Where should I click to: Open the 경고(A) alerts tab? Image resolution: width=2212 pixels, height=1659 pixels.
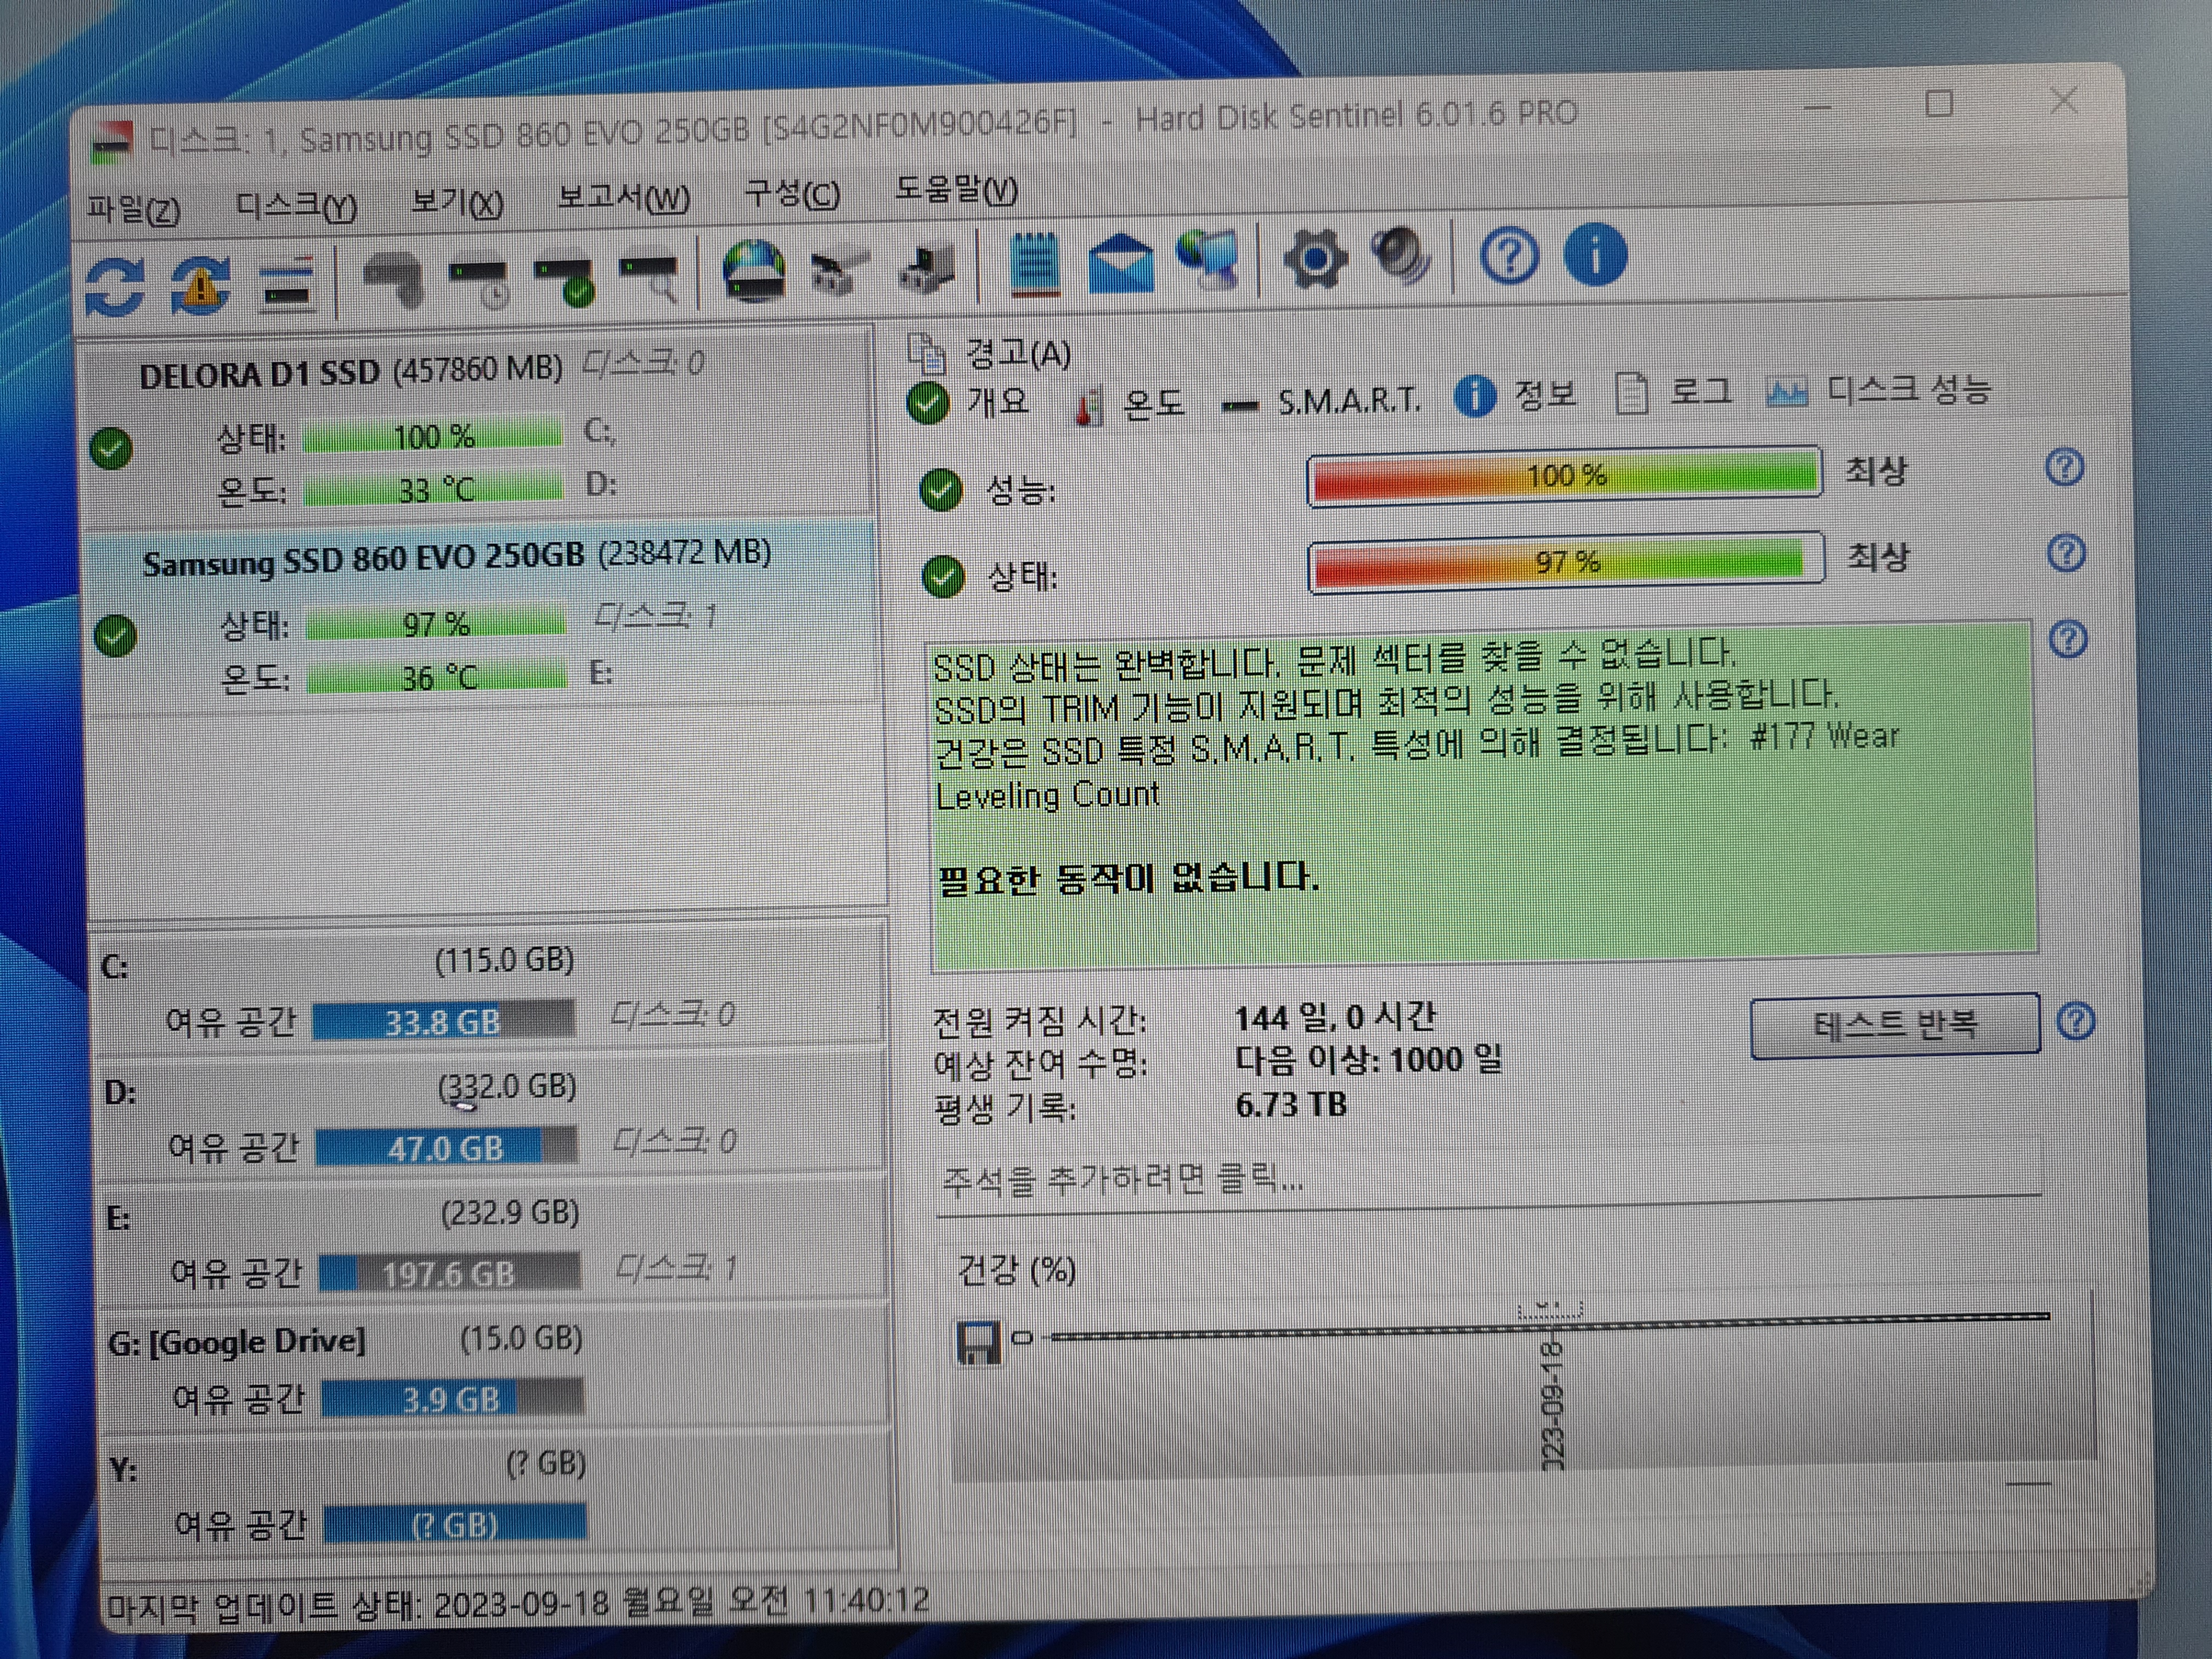(x=988, y=353)
